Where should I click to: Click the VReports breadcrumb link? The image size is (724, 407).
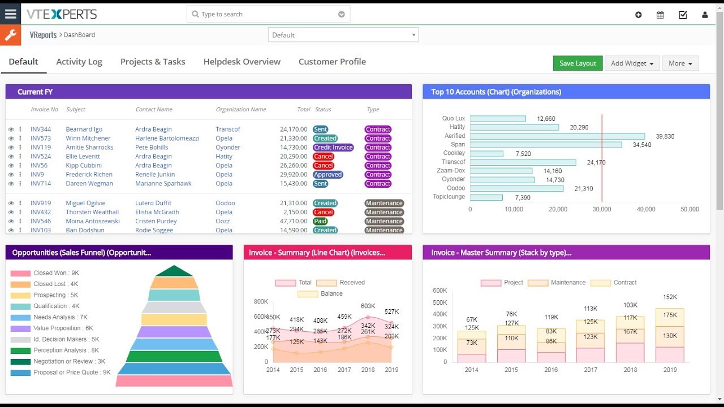(x=43, y=34)
